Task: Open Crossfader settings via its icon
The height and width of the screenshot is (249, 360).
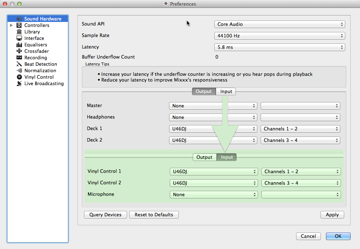Action: tap(19, 51)
